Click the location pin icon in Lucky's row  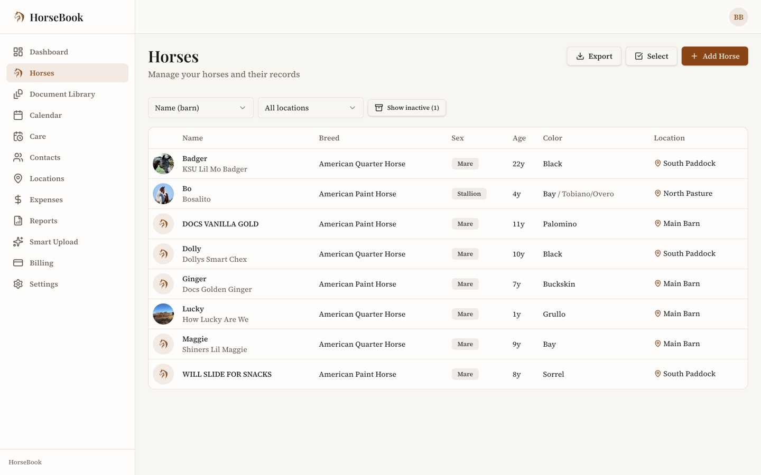coord(657,313)
